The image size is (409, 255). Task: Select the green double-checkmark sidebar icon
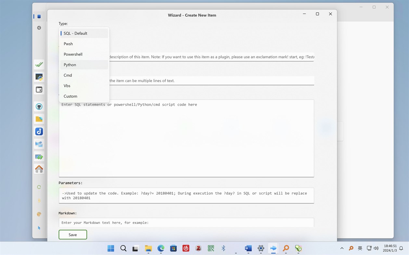point(39,64)
